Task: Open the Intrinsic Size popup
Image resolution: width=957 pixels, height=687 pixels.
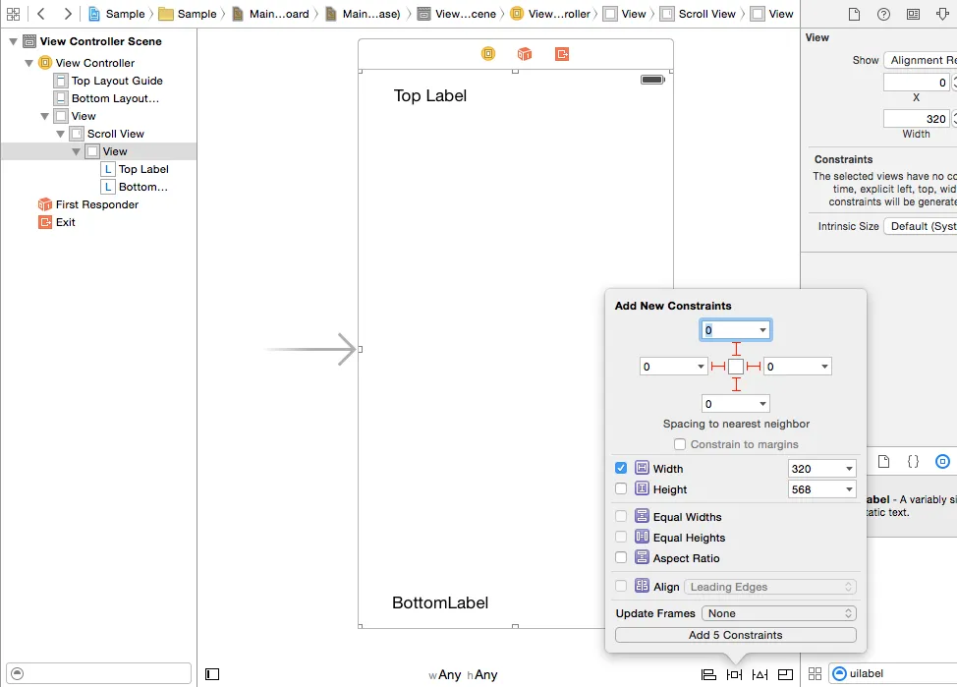Action: click(921, 226)
